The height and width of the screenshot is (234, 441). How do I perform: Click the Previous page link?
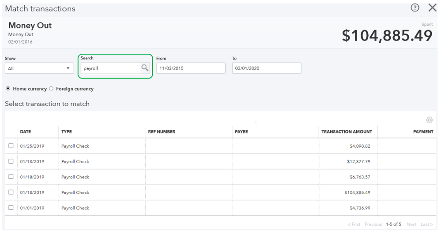[x=373, y=224]
